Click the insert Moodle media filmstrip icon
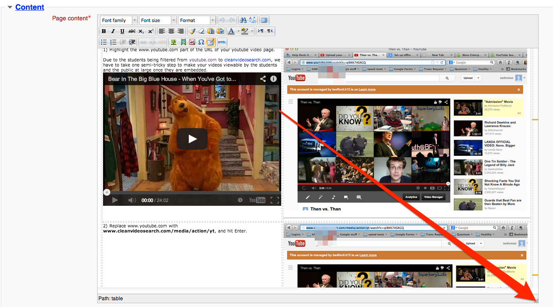This screenshot has width=553, height=307. pyautogui.click(x=183, y=42)
